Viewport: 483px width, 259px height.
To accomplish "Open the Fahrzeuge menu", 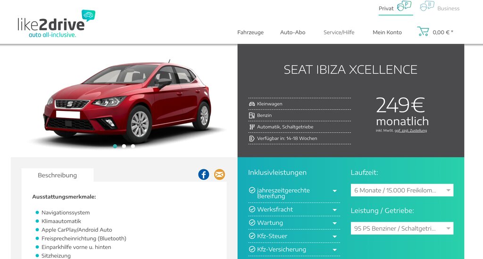I will pos(250,33).
